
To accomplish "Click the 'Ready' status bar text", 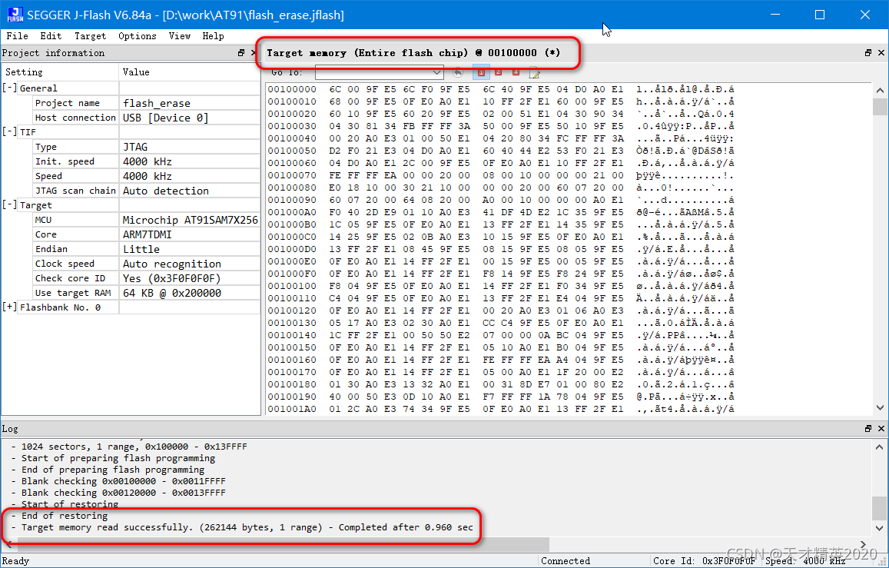I will (x=15, y=560).
